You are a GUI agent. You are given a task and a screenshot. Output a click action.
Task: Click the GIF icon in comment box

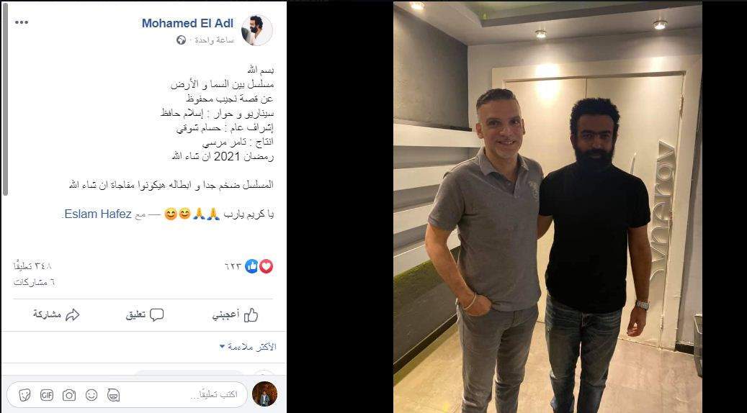pos(47,395)
